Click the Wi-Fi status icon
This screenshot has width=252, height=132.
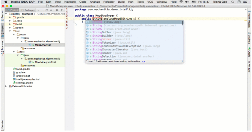coord(181,2)
